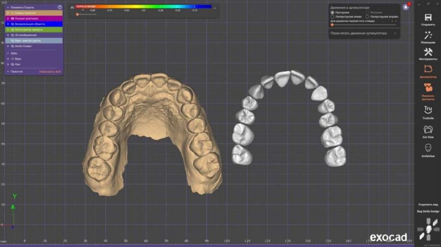Select Laterotrusion left radio button
The height and width of the screenshot is (247, 441).
[x=332, y=17]
